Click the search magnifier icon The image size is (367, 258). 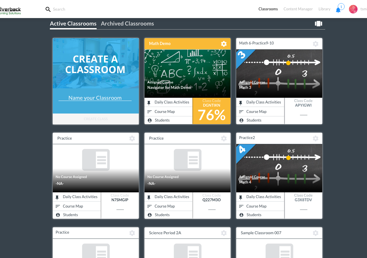(x=48, y=9)
